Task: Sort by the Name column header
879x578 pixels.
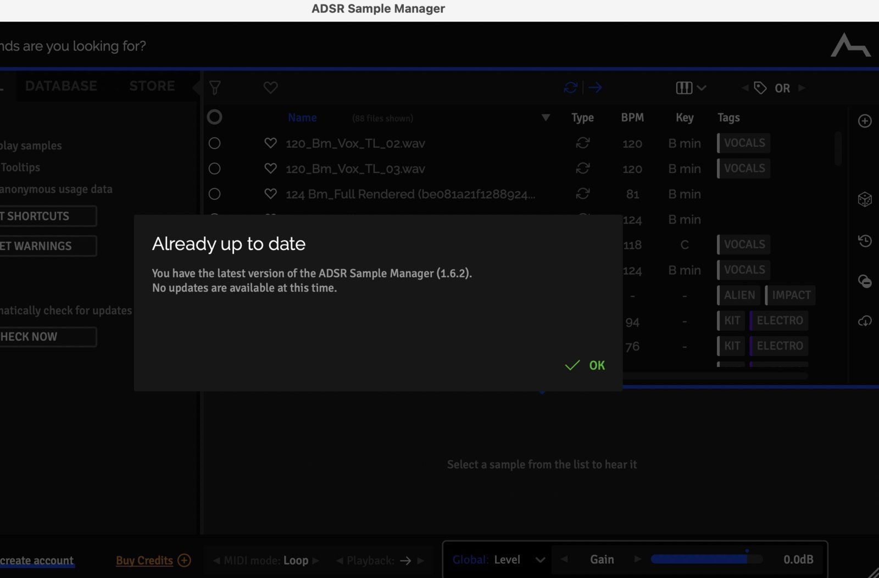Action: pos(302,118)
